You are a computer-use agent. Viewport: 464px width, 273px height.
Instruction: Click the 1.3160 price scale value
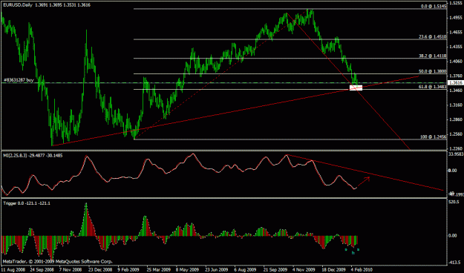pos(456,105)
